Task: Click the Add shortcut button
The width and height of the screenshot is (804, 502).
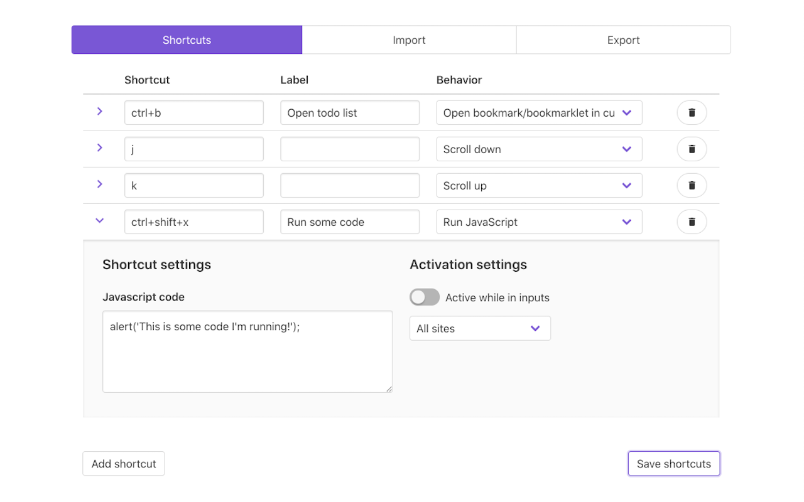Action: (123, 463)
